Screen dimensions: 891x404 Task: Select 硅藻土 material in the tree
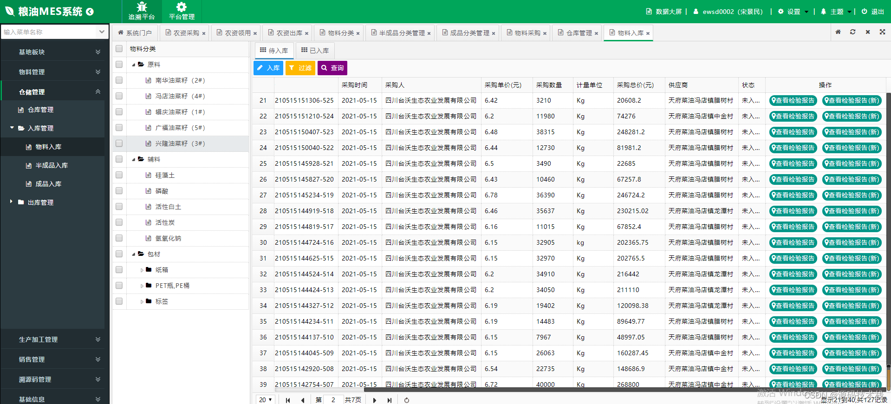point(165,175)
